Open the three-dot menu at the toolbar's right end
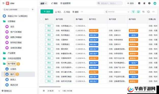This screenshot has height=94, width=159. pos(153,12)
